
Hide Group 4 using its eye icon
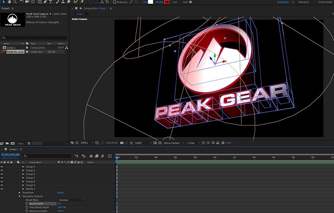(x=2, y=167)
